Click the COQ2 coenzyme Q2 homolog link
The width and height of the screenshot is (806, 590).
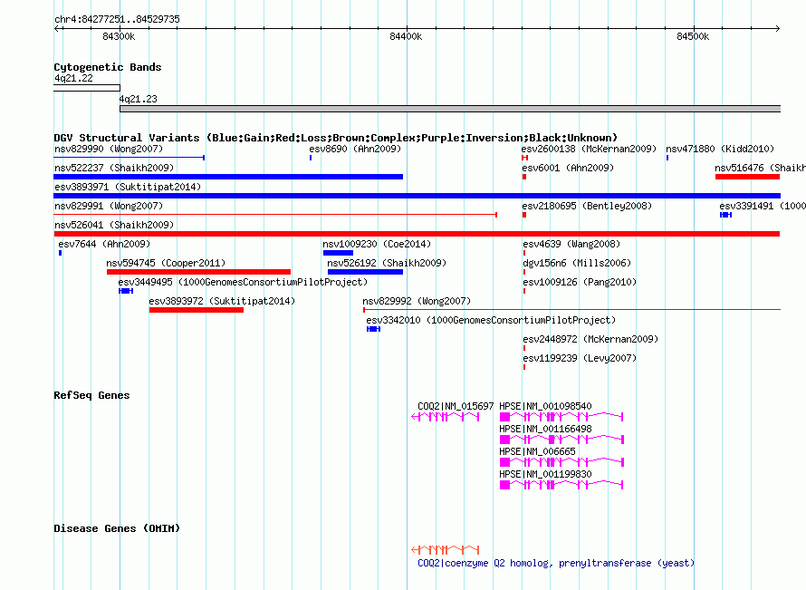[x=556, y=563]
